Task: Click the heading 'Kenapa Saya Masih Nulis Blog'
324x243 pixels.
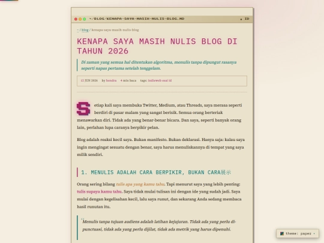Action: pyautogui.click(x=157, y=46)
